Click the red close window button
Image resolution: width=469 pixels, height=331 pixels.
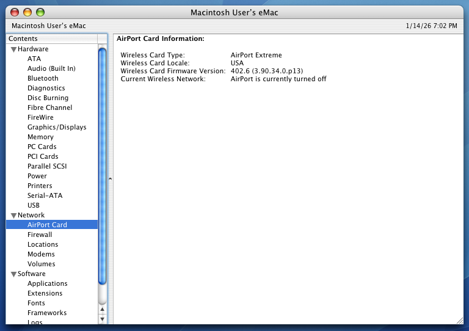pyautogui.click(x=15, y=12)
